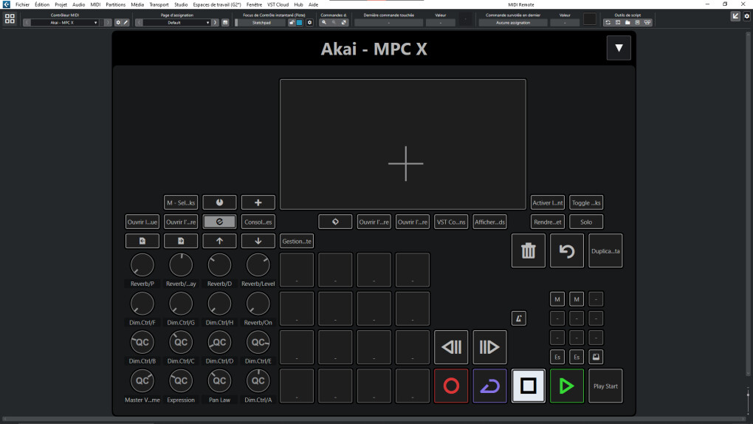Image resolution: width=753 pixels, height=424 pixels.
Task: Start recording with the red circle button
Action: coord(451,386)
